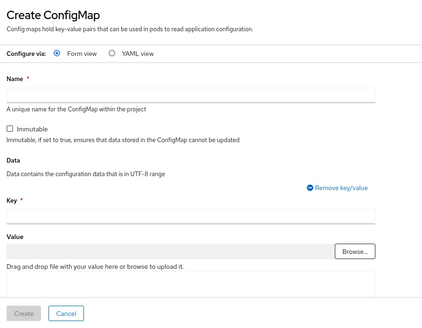The image size is (422, 328).
Task: Click the Value text area below upload hint
Action: pyautogui.click(x=191, y=284)
